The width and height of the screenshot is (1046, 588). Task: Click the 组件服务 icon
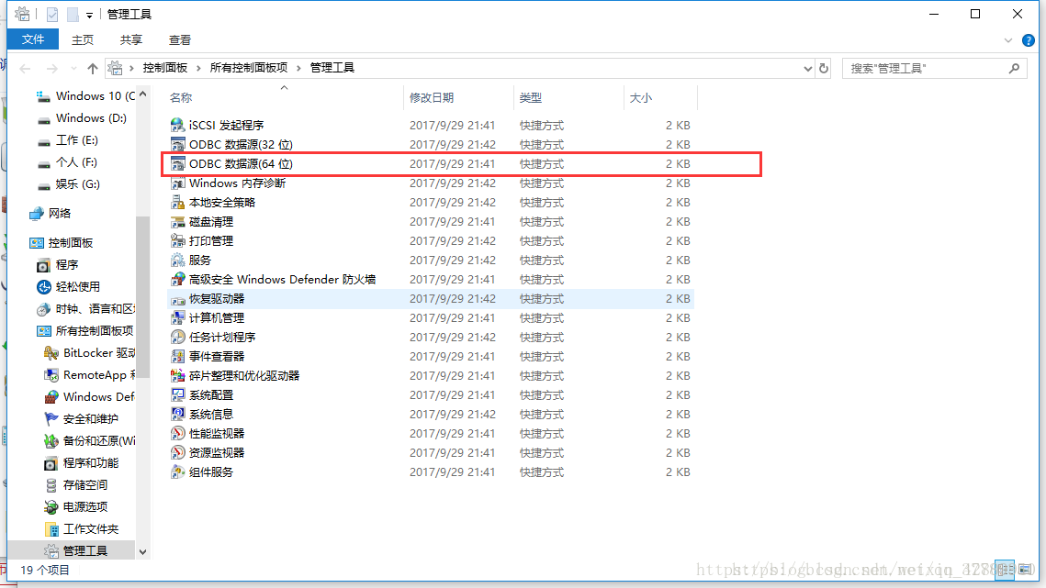[x=177, y=472]
